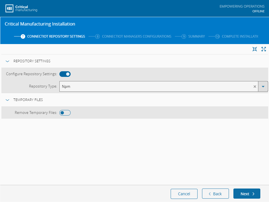The image size is (269, 202).
Task: Go back with the Back button
Action: tap(215, 194)
